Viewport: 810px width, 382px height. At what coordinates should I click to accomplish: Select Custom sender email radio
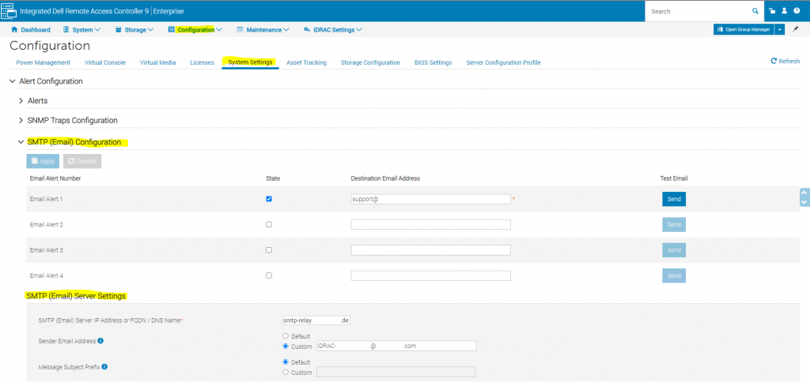286,346
